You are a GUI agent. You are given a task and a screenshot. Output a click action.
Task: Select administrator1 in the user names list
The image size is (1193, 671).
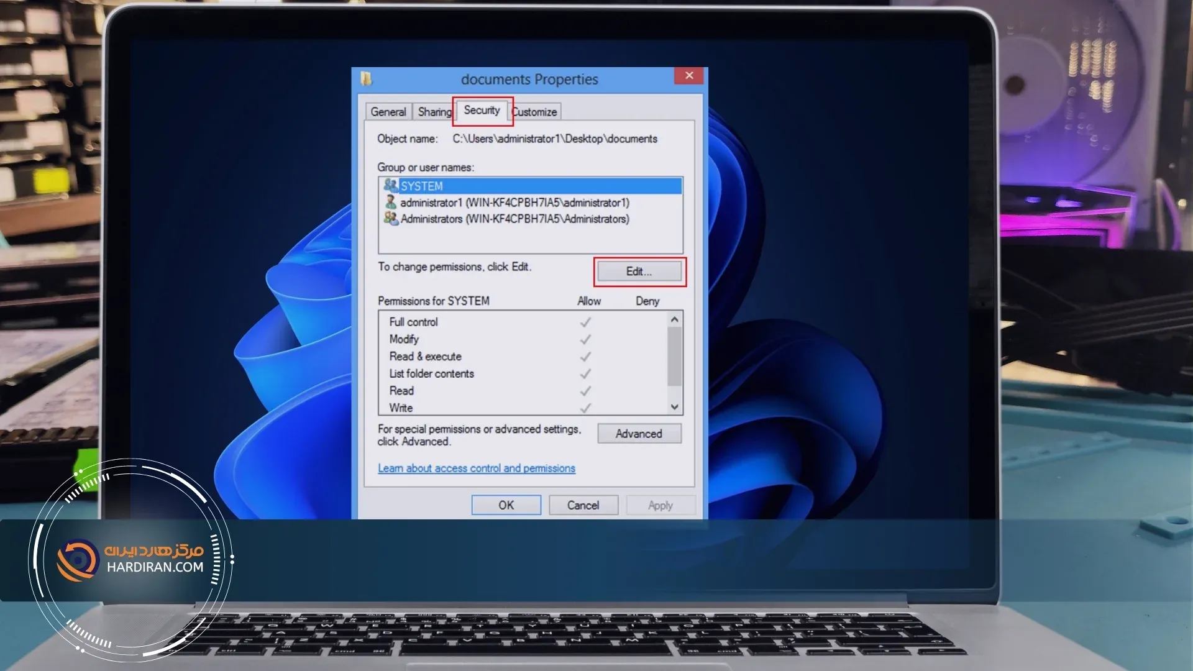514,203
